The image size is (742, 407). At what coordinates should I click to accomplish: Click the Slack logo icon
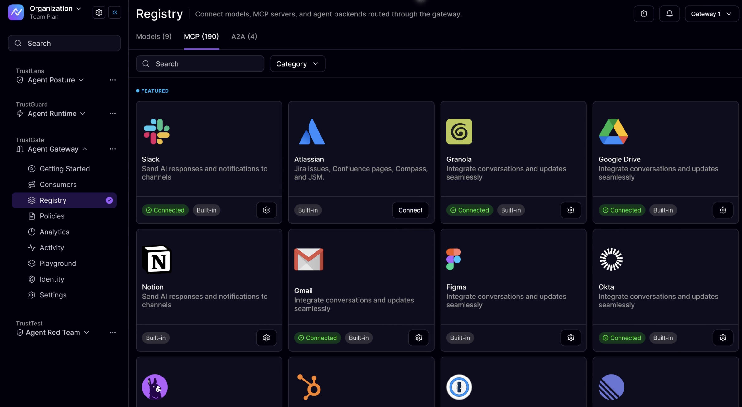coord(157,132)
